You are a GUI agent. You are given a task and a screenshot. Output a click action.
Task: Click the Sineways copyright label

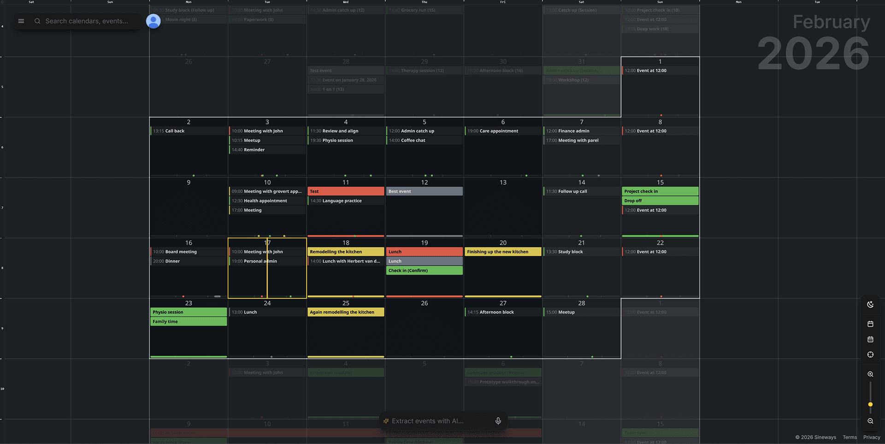point(815,437)
